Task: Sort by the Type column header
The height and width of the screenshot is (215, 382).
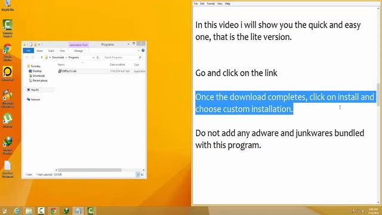Action: click(x=137, y=64)
